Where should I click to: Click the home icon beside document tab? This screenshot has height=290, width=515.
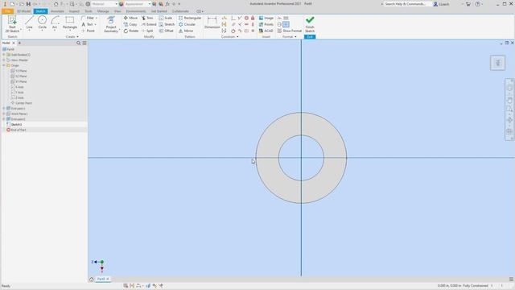91,280
